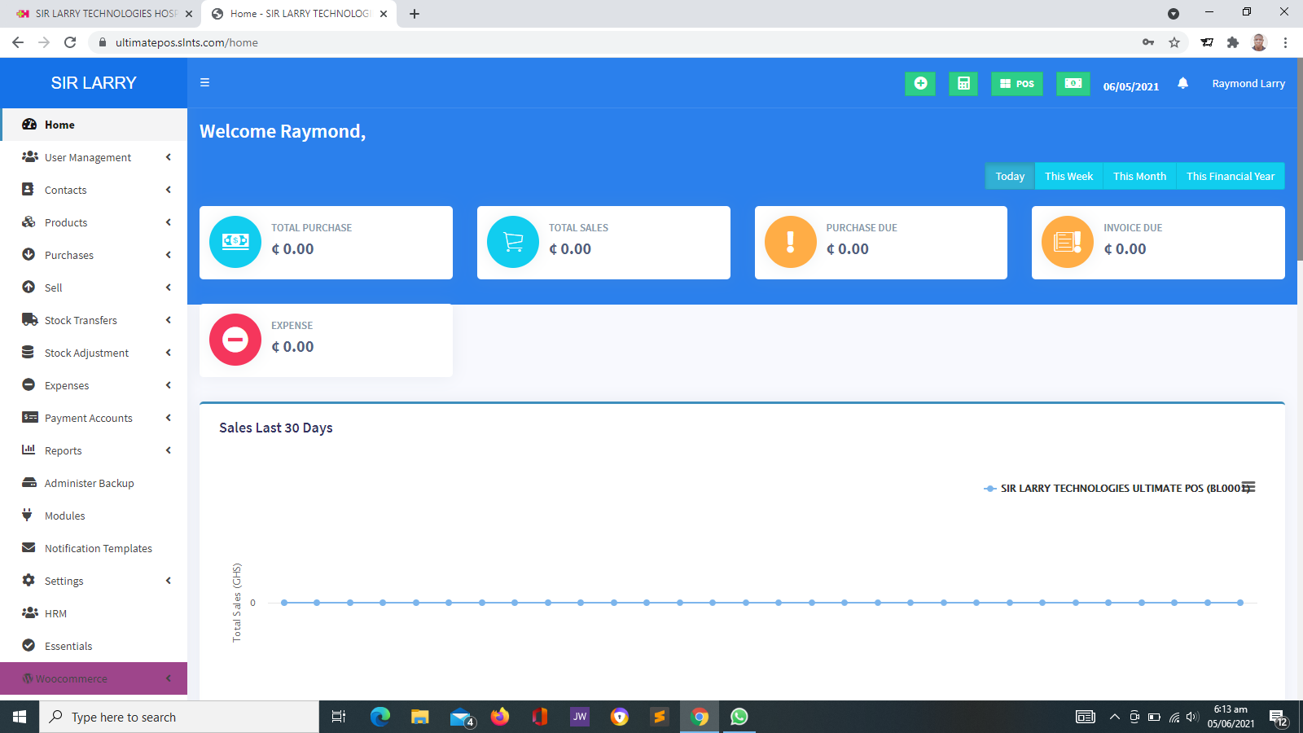The height and width of the screenshot is (733, 1303).
Task: Toggle chart legend for SIR LARRY TECHNOLOGIES series
Action: tap(1116, 489)
